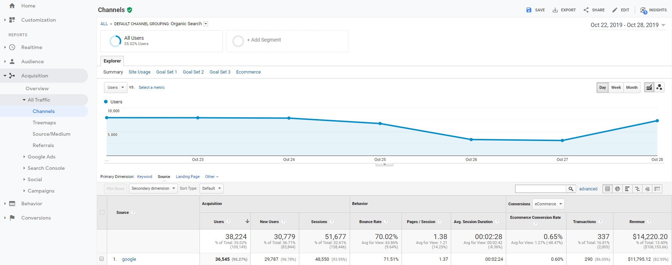Screen dimensions: 672x265
Task: Switch to motion chart view icon
Action: point(659,87)
